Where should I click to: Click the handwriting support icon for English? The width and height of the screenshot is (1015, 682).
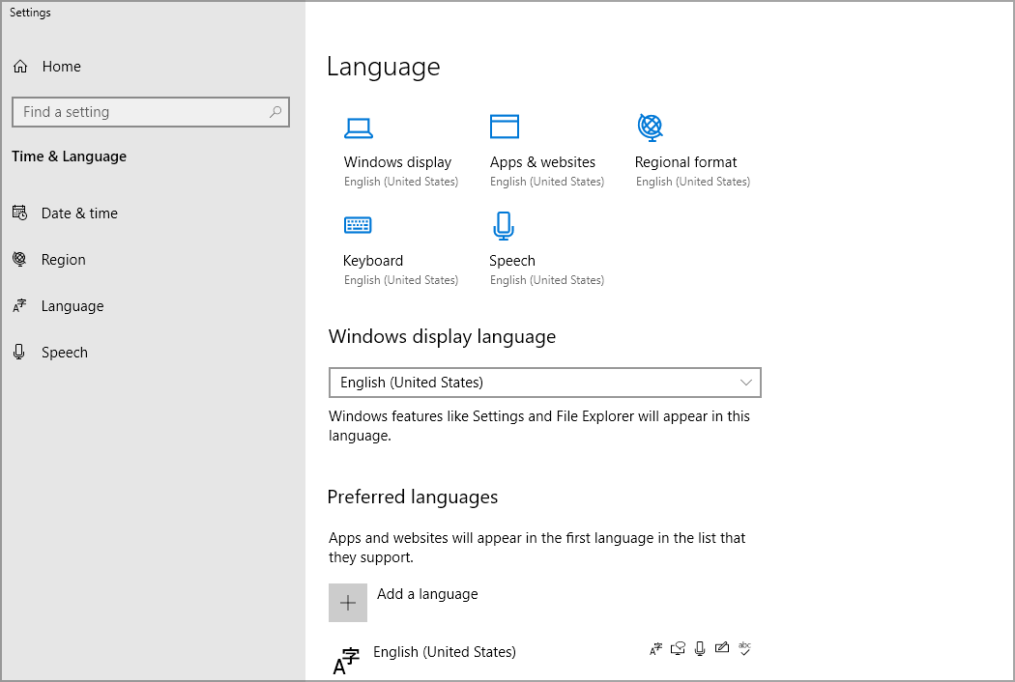[x=721, y=648]
